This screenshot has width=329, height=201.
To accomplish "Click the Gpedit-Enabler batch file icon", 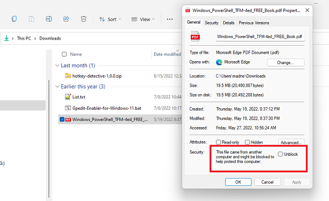I will pyautogui.click(x=68, y=108).
